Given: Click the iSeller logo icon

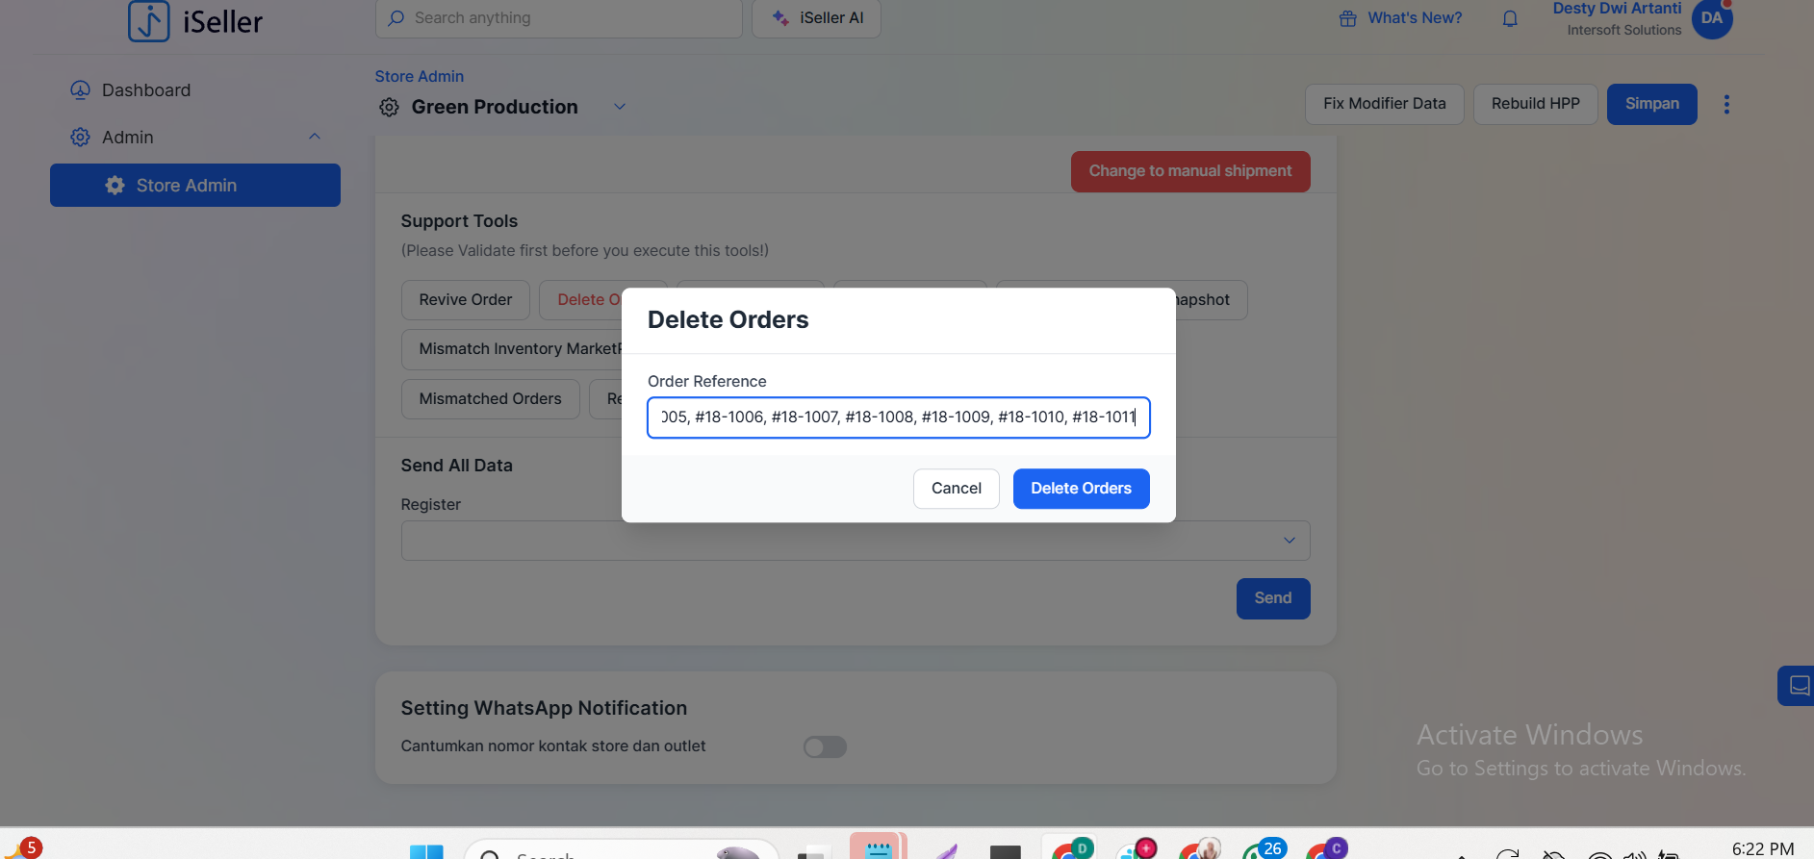Looking at the screenshot, I should tap(149, 21).
